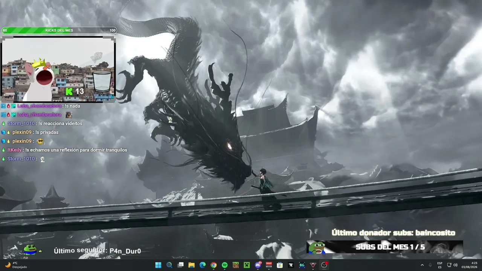Click Storm_1010's name beside '!s reacciona videitos'
482x271 pixels.
(21, 123)
